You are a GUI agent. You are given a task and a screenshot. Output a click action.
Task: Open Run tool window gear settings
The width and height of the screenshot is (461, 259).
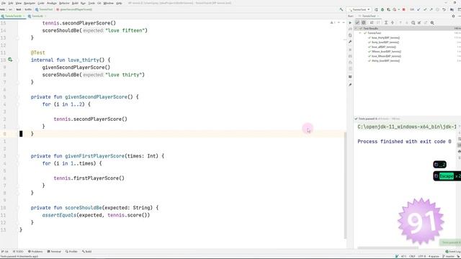coord(453,16)
